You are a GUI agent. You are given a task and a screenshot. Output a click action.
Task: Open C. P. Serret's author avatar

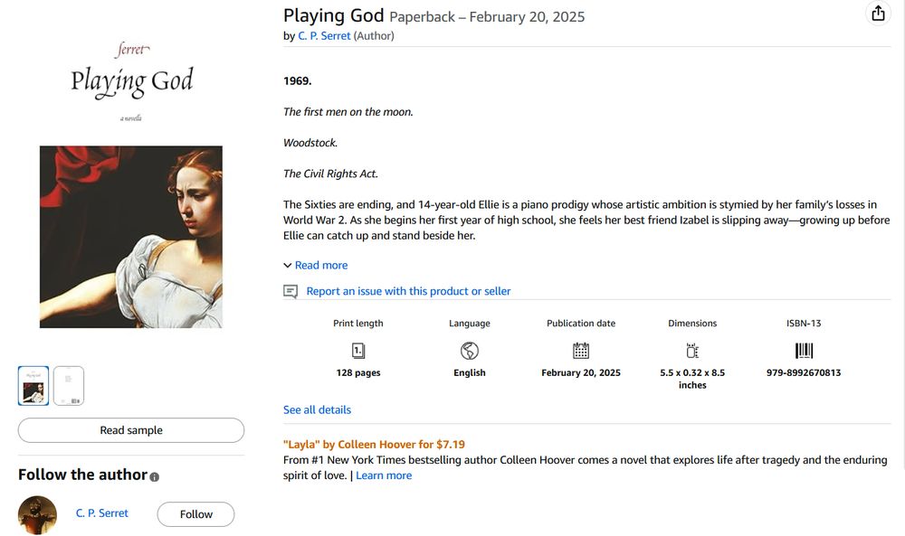coord(37,514)
